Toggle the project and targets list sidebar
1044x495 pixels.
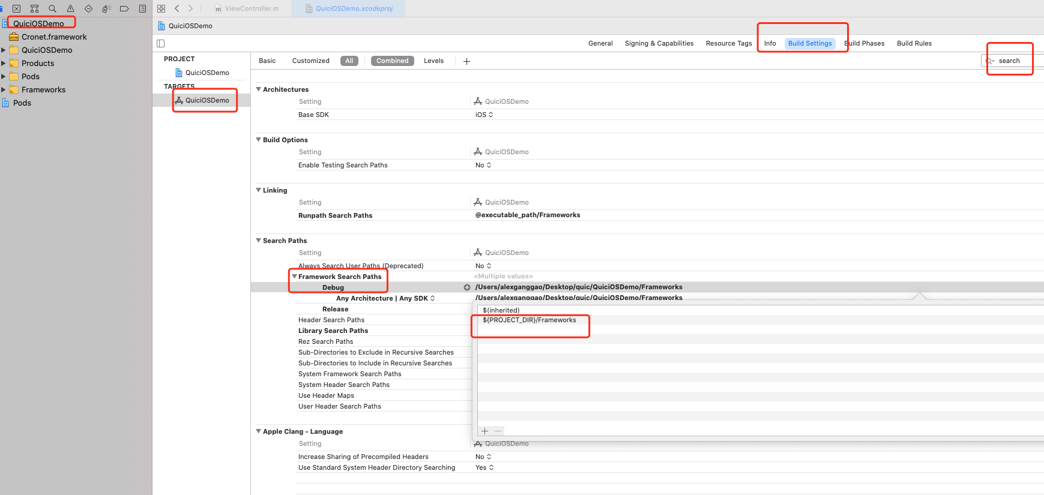[x=160, y=43]
